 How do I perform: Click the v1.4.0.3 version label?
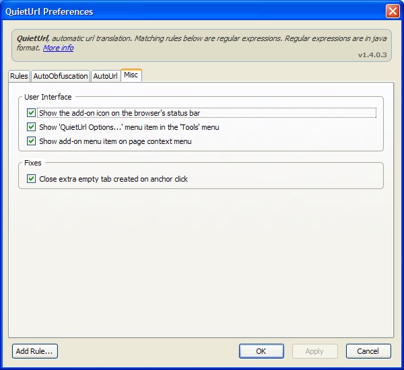pos(372,55)
